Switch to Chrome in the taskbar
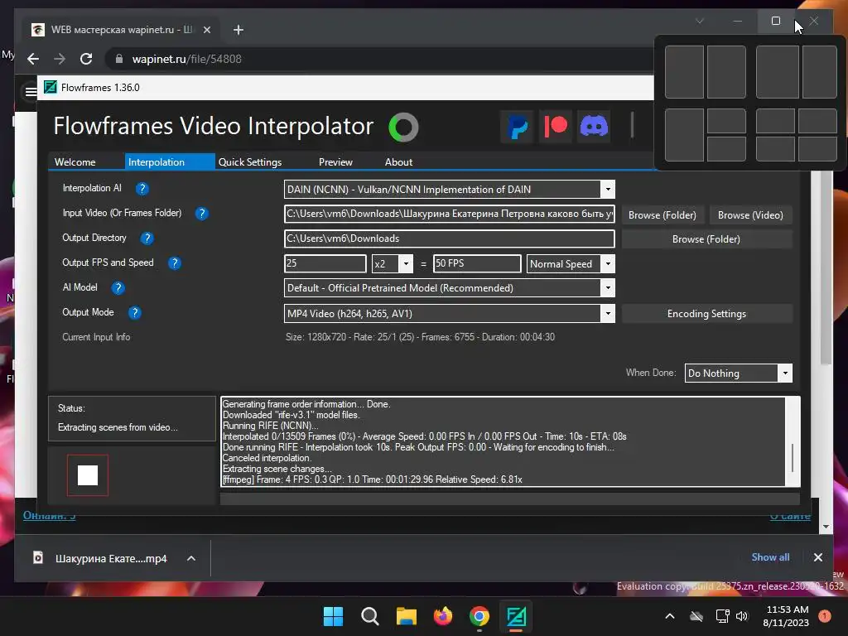The height and width of the screenshot is (636, 848). tap(479, 616)
